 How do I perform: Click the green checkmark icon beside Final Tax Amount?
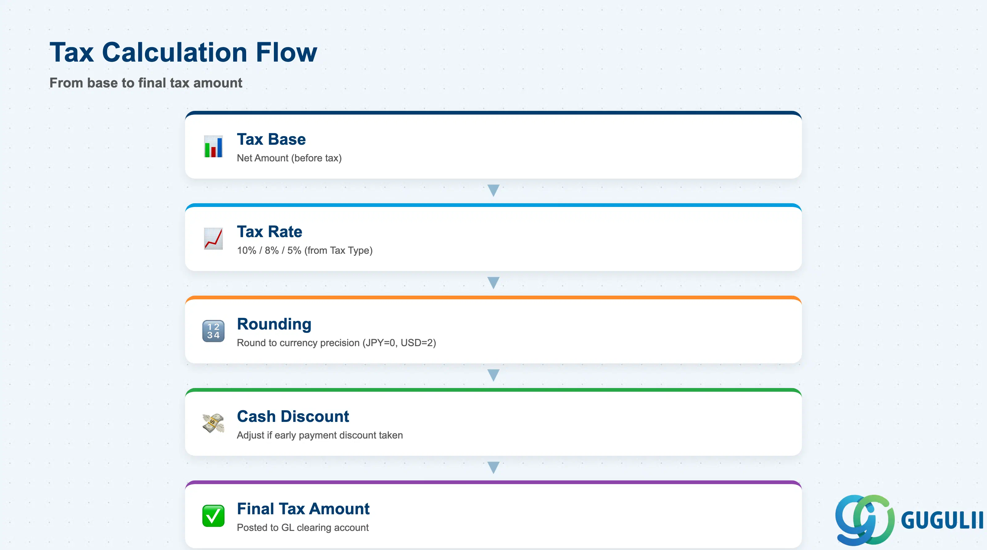(213, 516)
